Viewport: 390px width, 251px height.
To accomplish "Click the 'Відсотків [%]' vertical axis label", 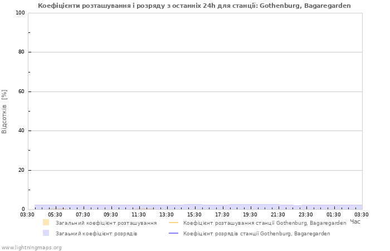I will point(5,112).
